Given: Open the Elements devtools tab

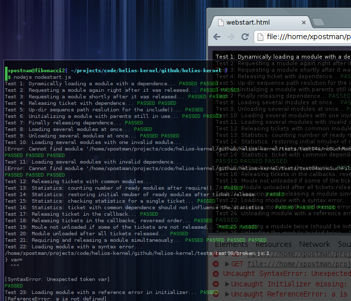Looking at the screenshot, I should pos(232,244).
